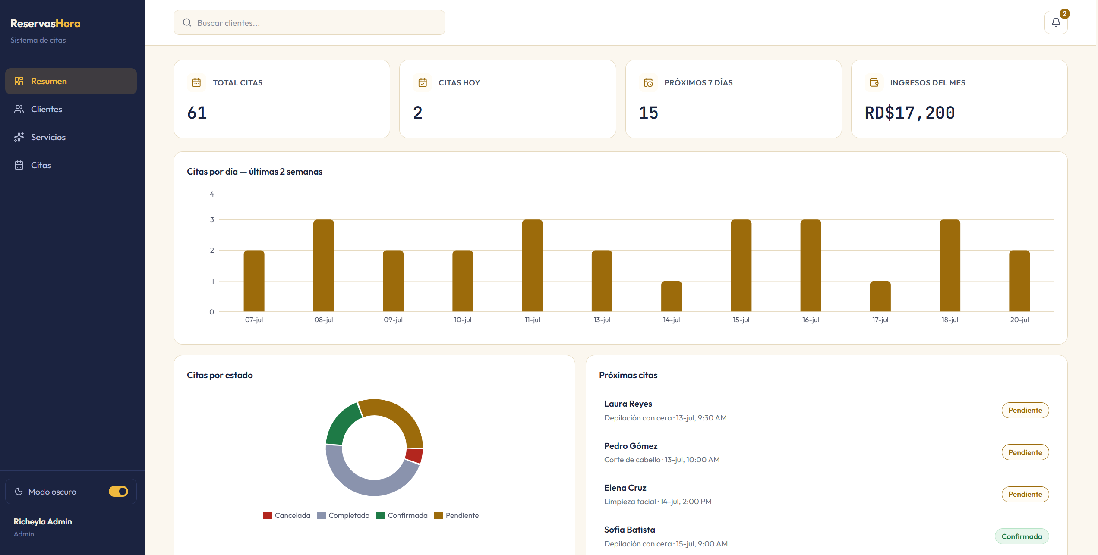This screenshot has width=1098, height=555.
Task: Select the Resumen sidebar item
Action: tap(71, 81)
